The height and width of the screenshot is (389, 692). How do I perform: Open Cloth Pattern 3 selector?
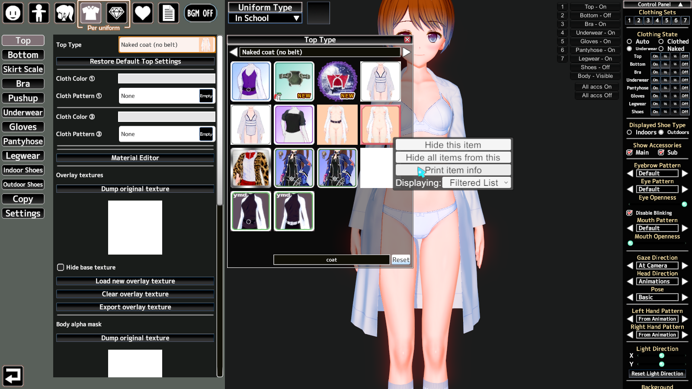(167, 134)
